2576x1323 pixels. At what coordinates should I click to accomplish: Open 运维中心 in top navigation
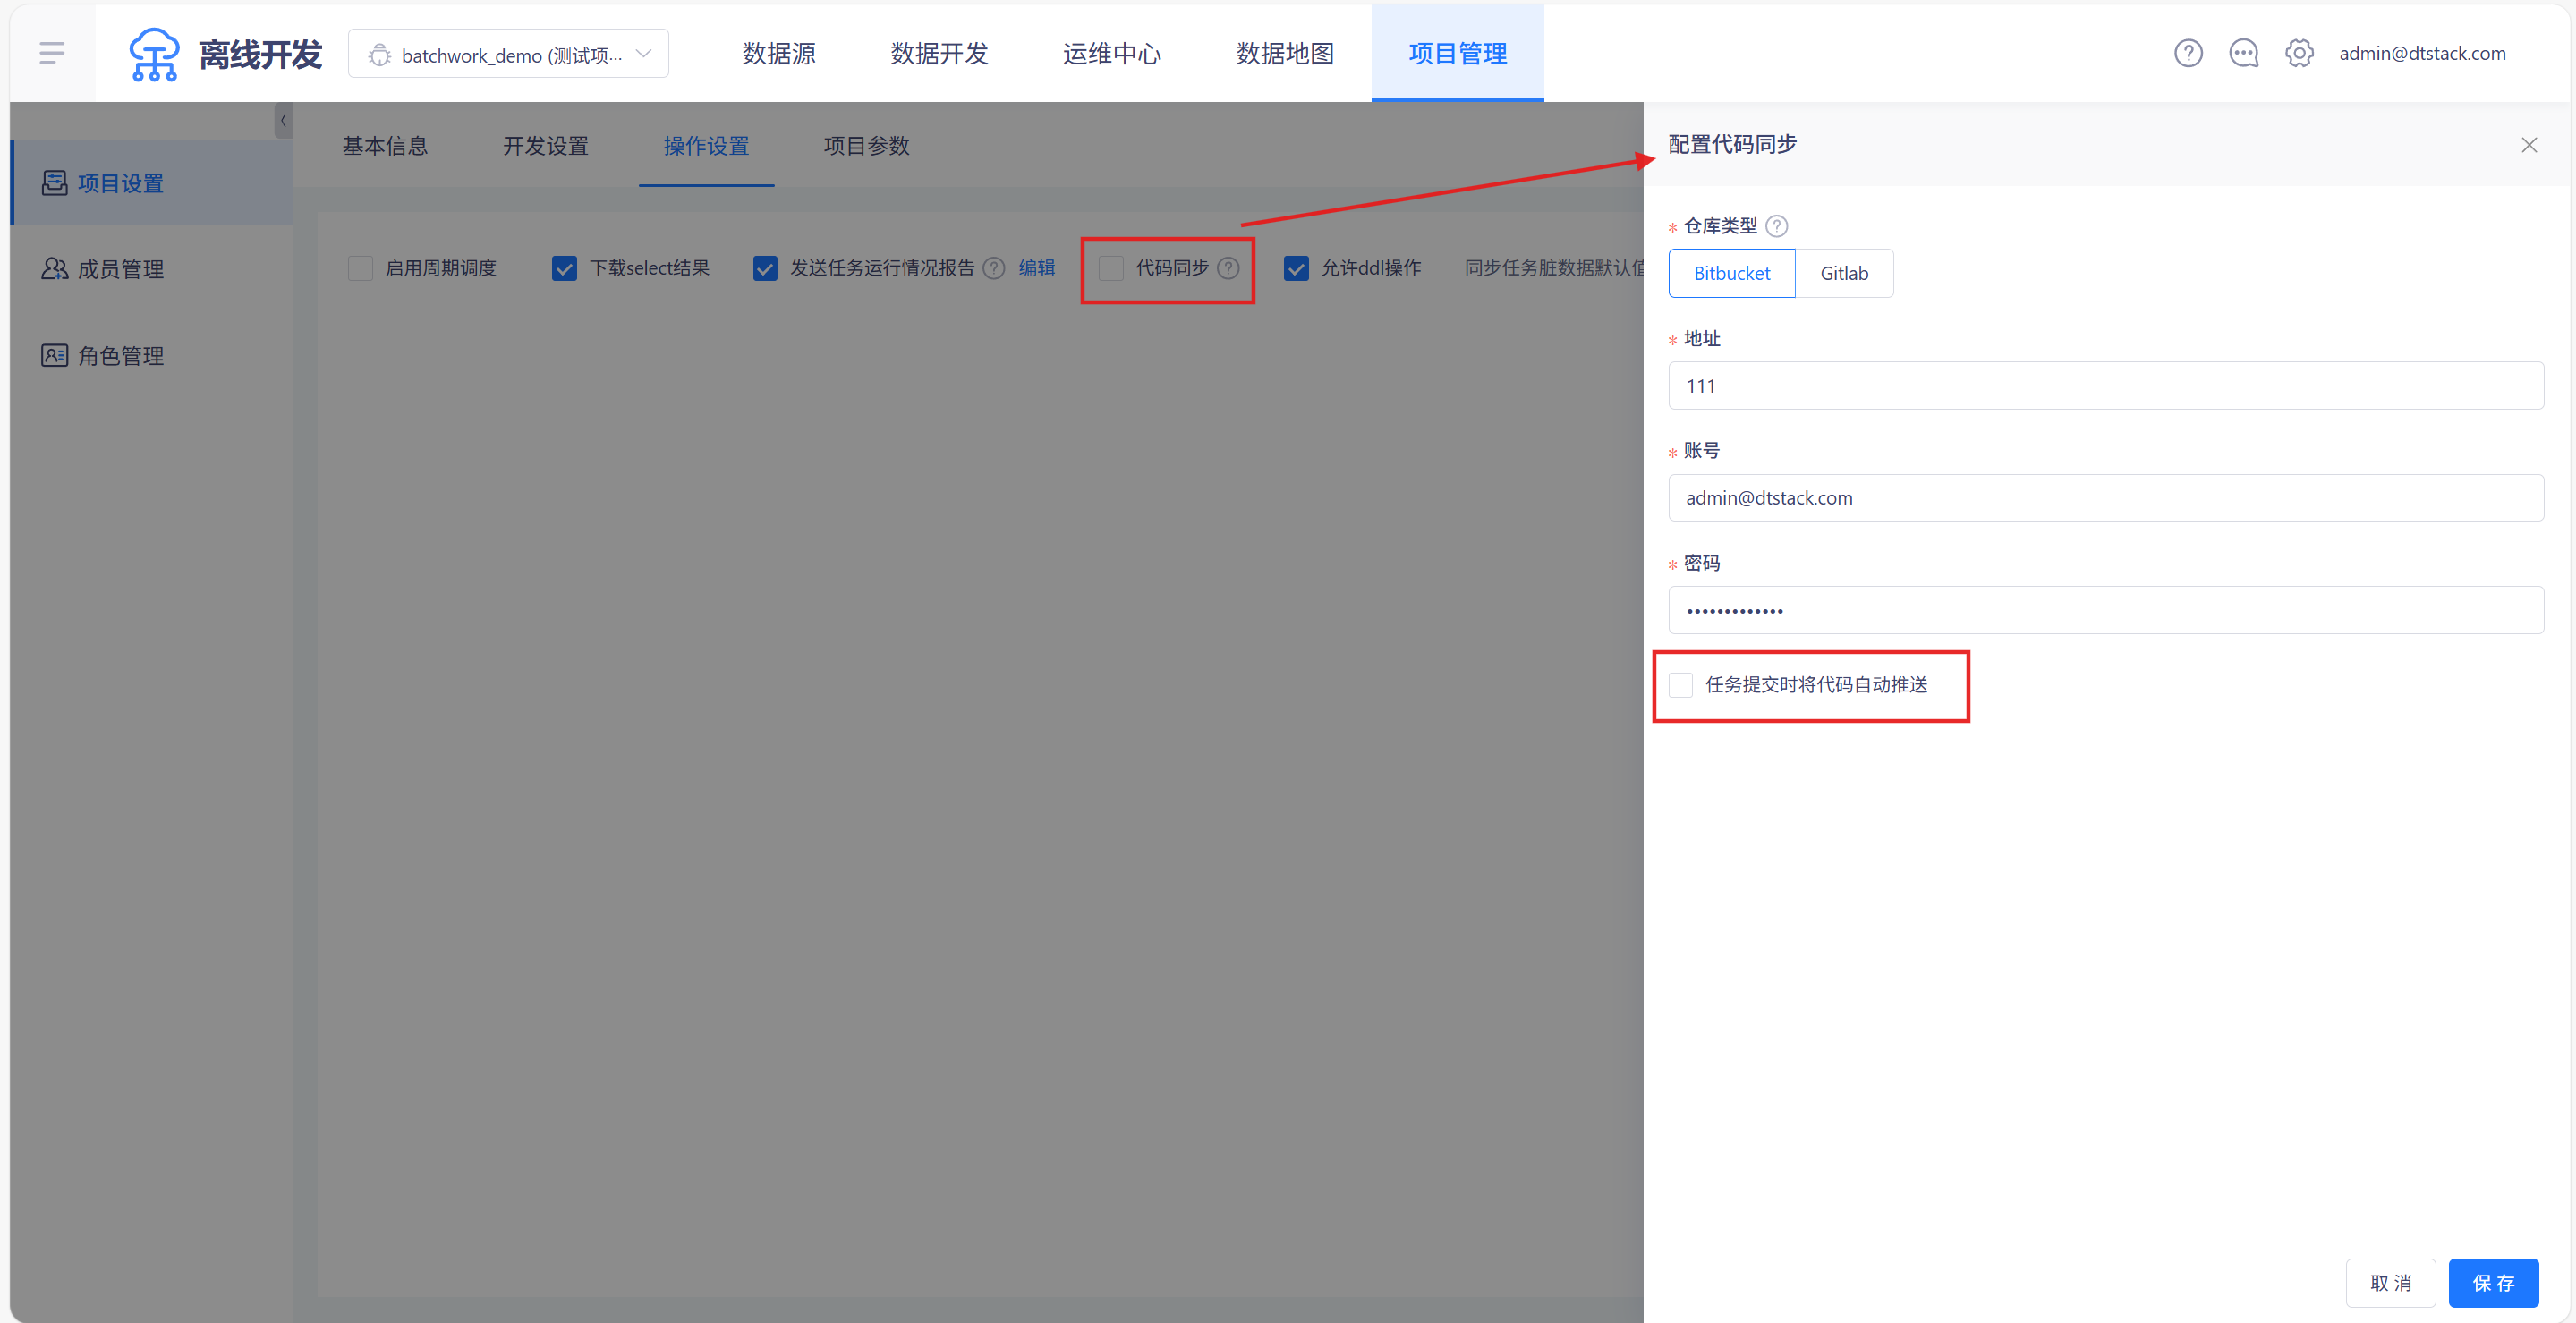click(1112, 53)
